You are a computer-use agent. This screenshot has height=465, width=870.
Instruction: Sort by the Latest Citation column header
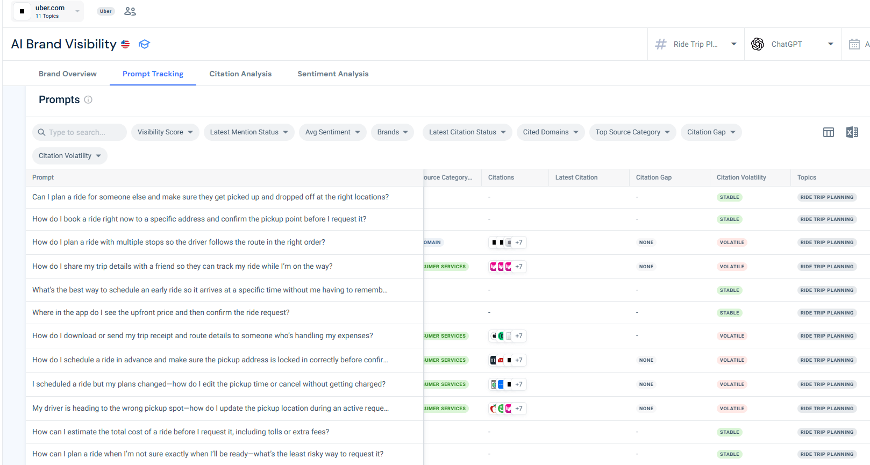(576, 177)
